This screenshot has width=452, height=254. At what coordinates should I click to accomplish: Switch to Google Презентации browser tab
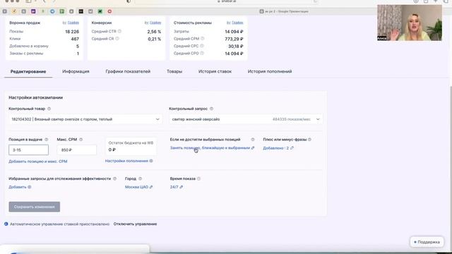(x=284, y=11)
